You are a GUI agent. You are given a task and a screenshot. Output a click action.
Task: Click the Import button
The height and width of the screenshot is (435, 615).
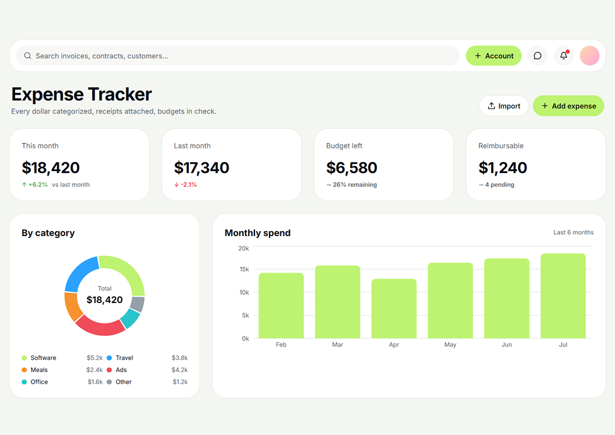tap(504, 106)
